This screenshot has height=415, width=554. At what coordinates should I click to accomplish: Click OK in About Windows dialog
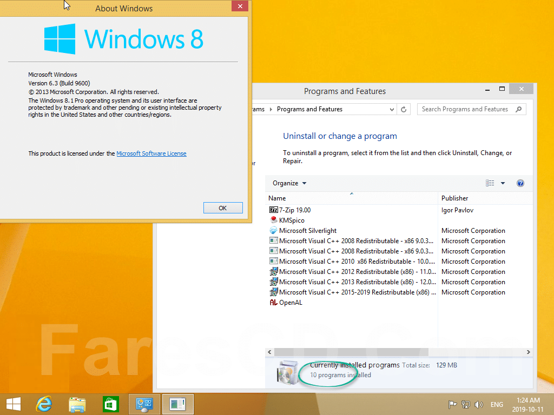pos(223,208)
